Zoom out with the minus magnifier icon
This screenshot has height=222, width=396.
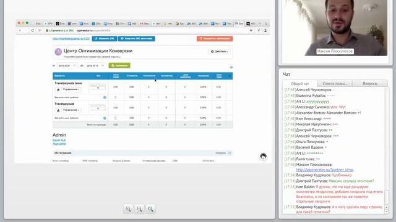(x=139, y=209)
